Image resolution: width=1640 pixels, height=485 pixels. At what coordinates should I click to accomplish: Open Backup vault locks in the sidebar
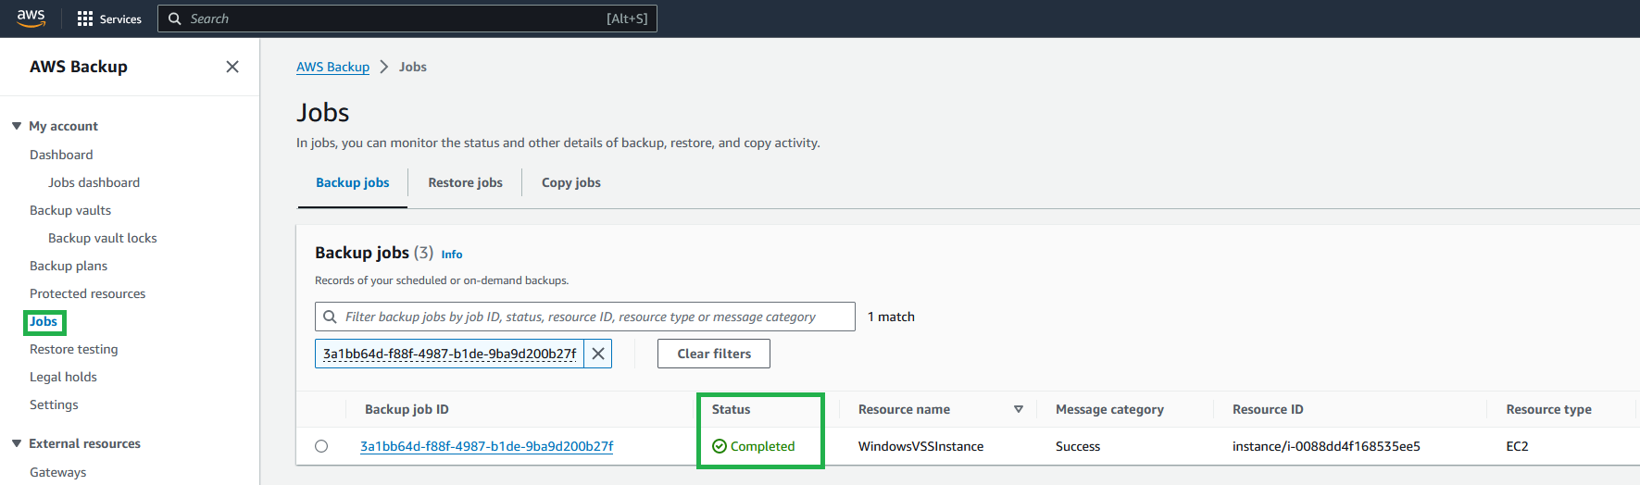[103, 238]
